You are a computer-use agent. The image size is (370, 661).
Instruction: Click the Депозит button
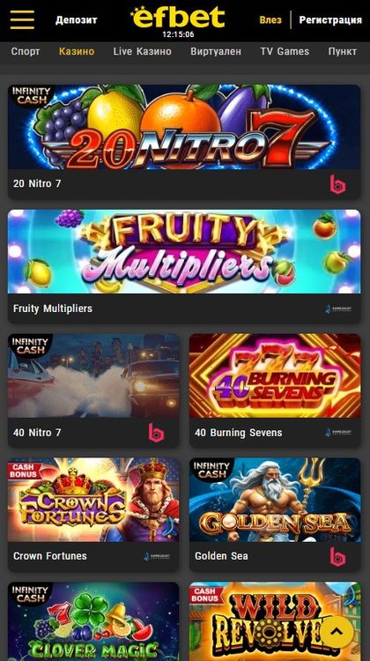pyautogui.click(x=77, y=19)
